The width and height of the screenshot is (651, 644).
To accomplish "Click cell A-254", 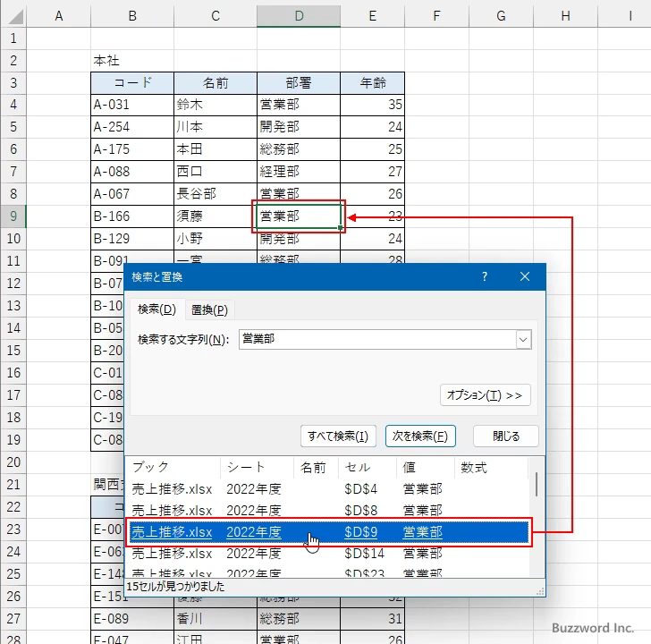I will [132, 127].
